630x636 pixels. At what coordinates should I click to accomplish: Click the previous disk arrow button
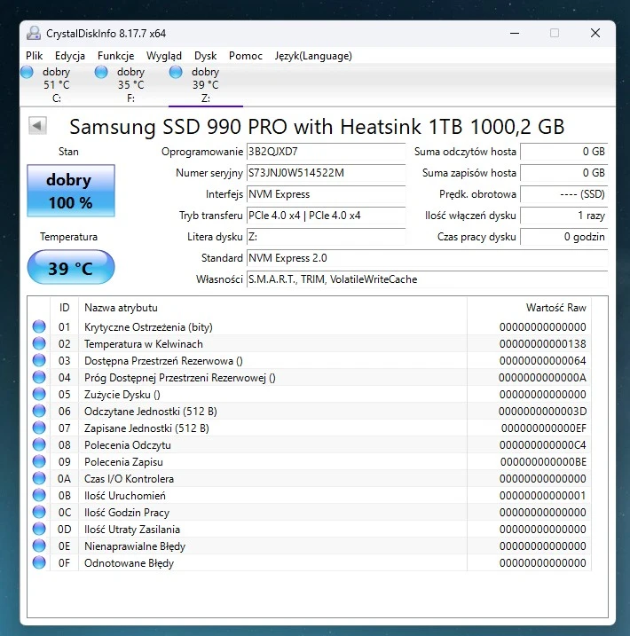coord(37,126)
